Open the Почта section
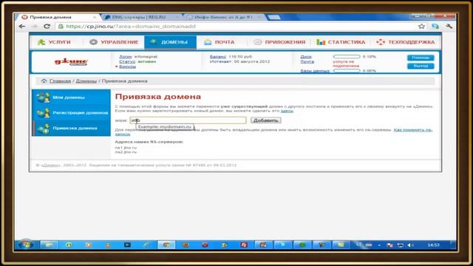The width and height of the screenshot is (473, 266). pos(220,42)
